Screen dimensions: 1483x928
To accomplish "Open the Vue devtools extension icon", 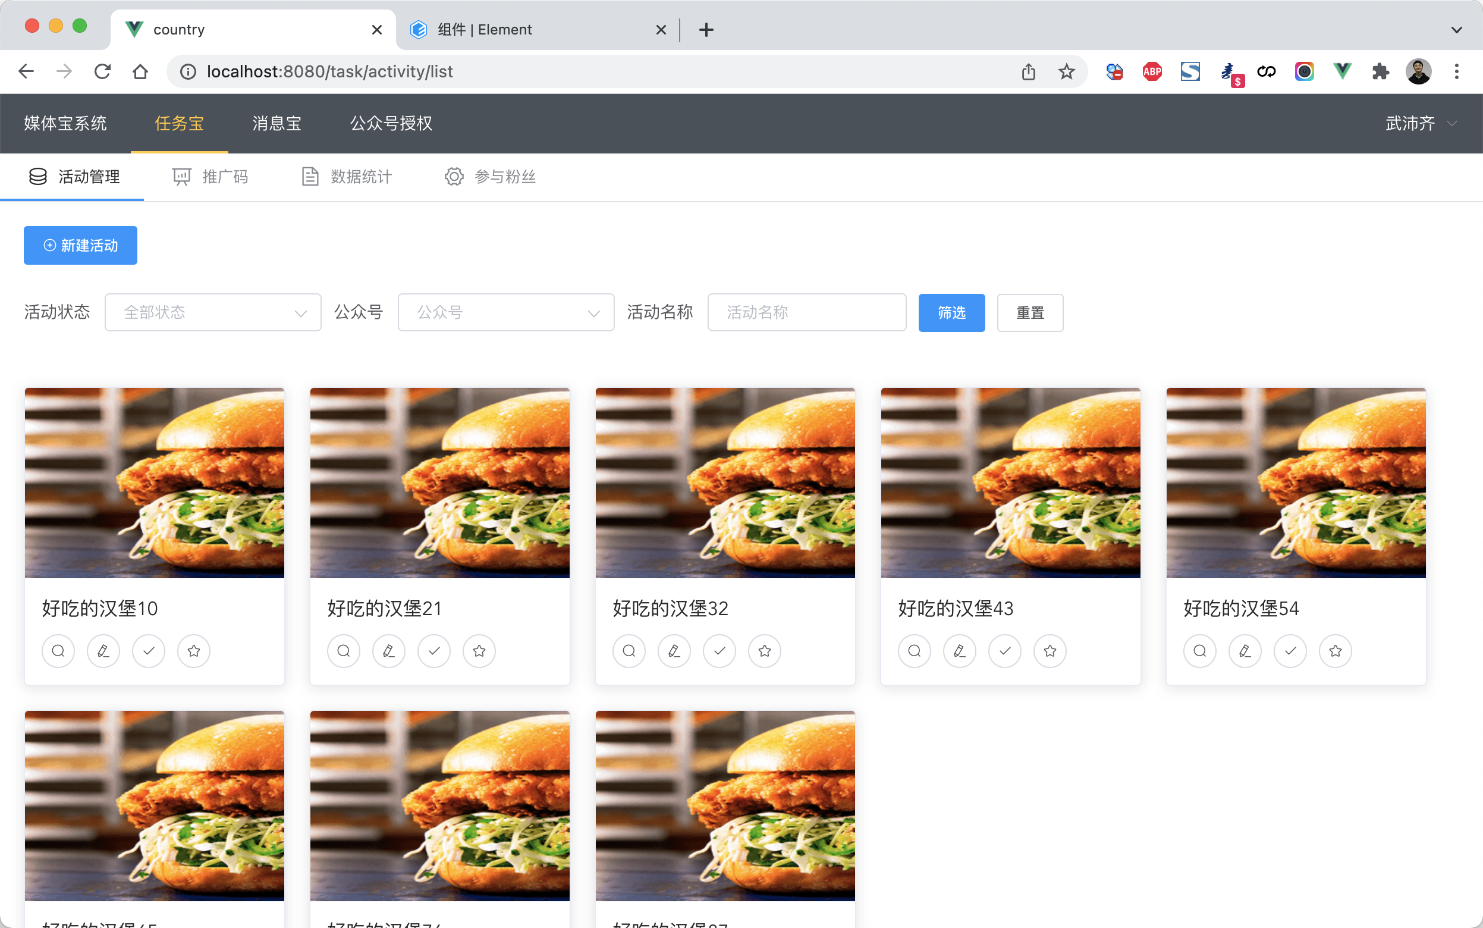I will 1342,71.
